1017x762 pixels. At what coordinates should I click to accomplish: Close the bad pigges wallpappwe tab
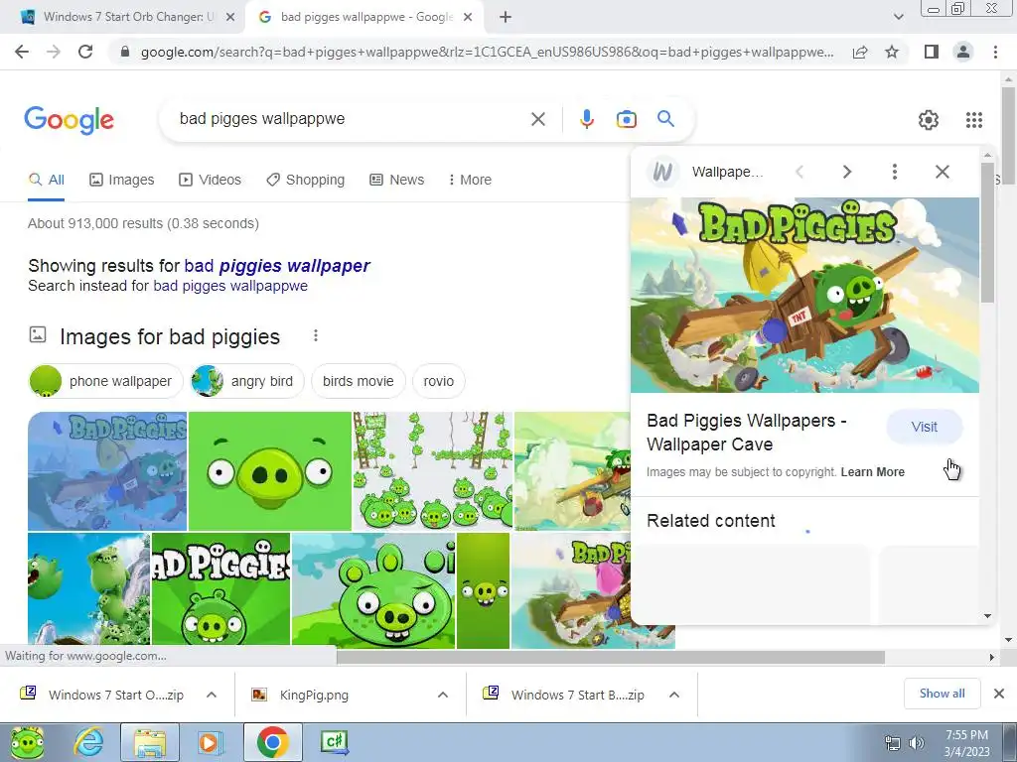(467, 18)
